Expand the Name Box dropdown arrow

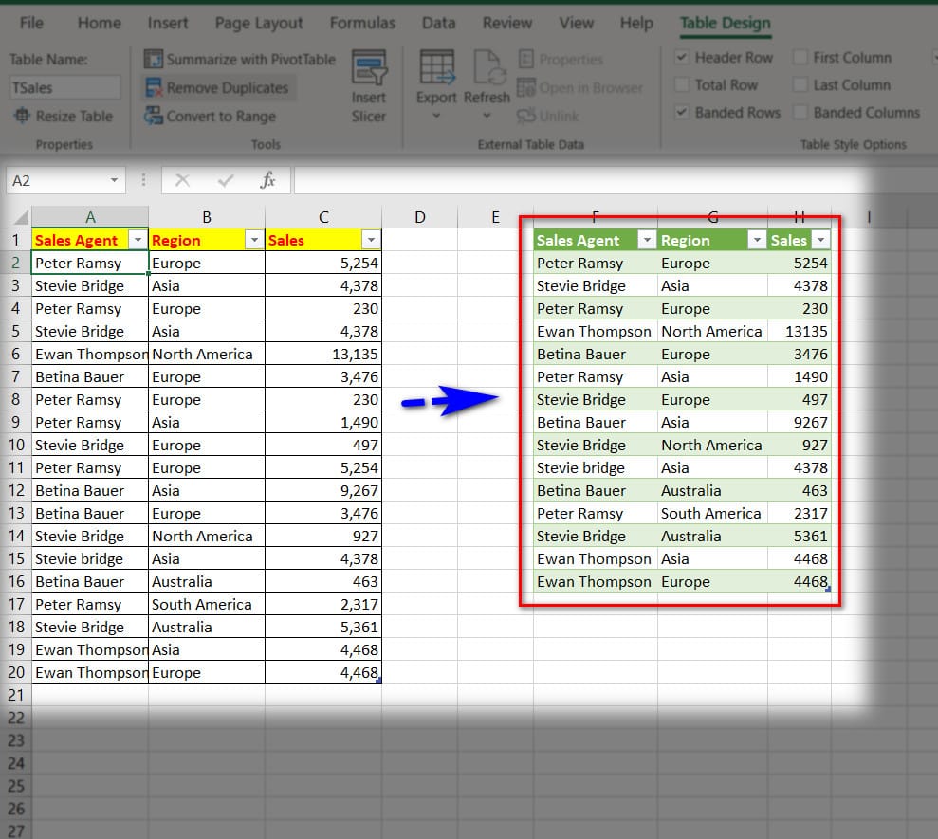coord(114,180)
